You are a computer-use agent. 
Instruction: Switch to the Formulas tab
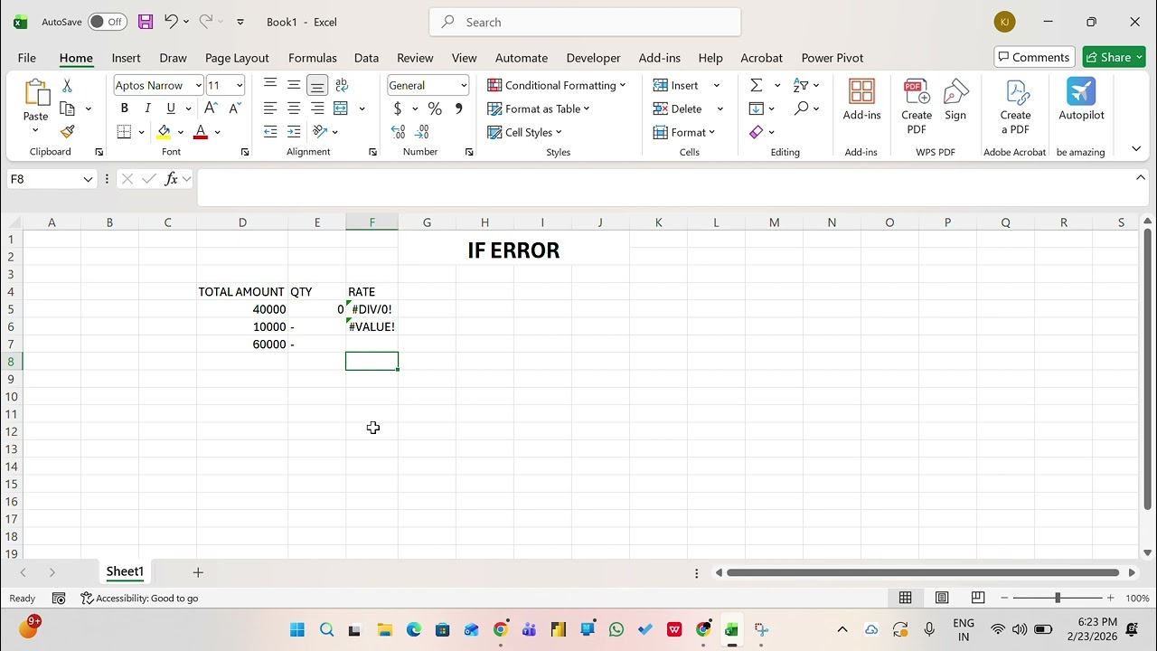313,58
